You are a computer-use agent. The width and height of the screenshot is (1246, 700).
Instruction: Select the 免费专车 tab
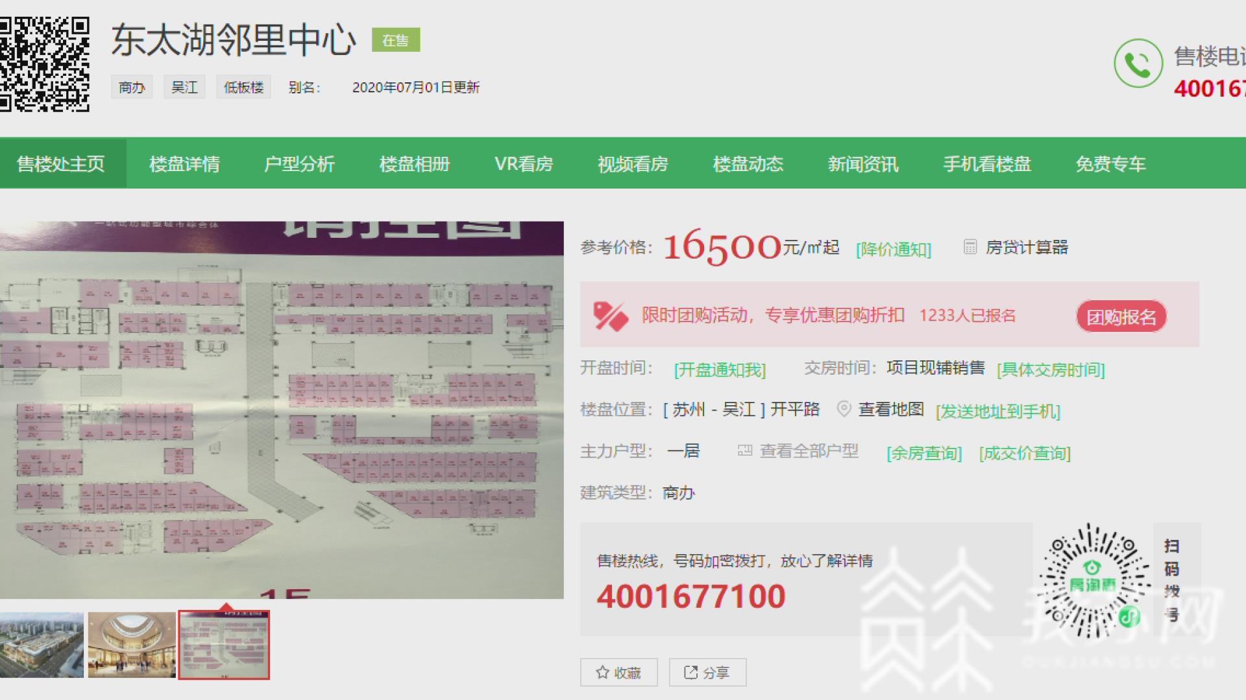[x=1110, y=164]
